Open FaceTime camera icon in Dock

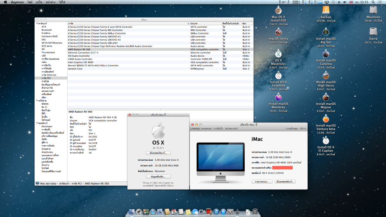pos(202,212)
